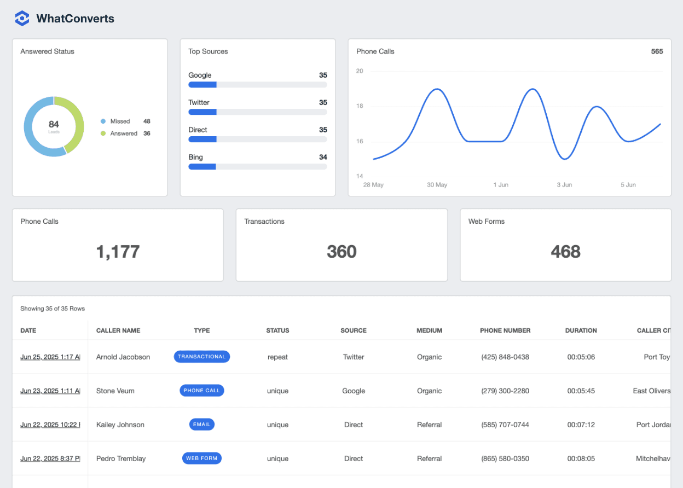Sort the table by DATE column
Screen dimensions: 683x488
[x=27, y=330]
